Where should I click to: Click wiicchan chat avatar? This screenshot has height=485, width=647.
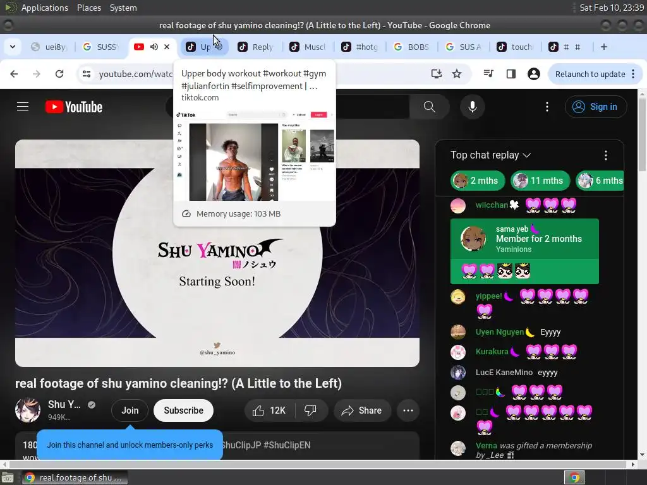(x=458, y=205)
